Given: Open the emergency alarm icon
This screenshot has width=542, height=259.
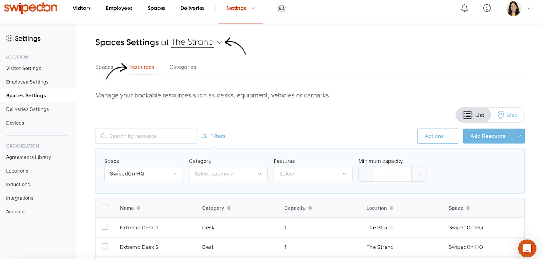Looking at the screenshot, I should [282, 8].
